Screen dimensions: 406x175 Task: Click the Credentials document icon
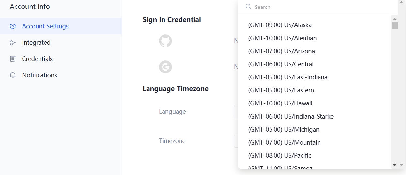[x=13, y=59]
